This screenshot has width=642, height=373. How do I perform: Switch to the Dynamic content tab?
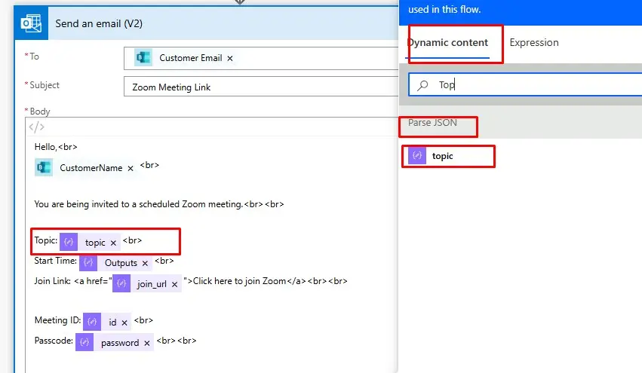pyautogui.click(x=448, y=43)
